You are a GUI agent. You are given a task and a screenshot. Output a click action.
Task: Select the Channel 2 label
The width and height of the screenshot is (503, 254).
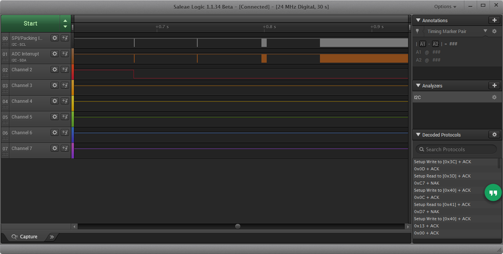pos(22,69)
